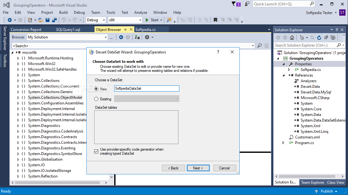
Task: Click the Start debugging button
Action: tap(152, 20)
